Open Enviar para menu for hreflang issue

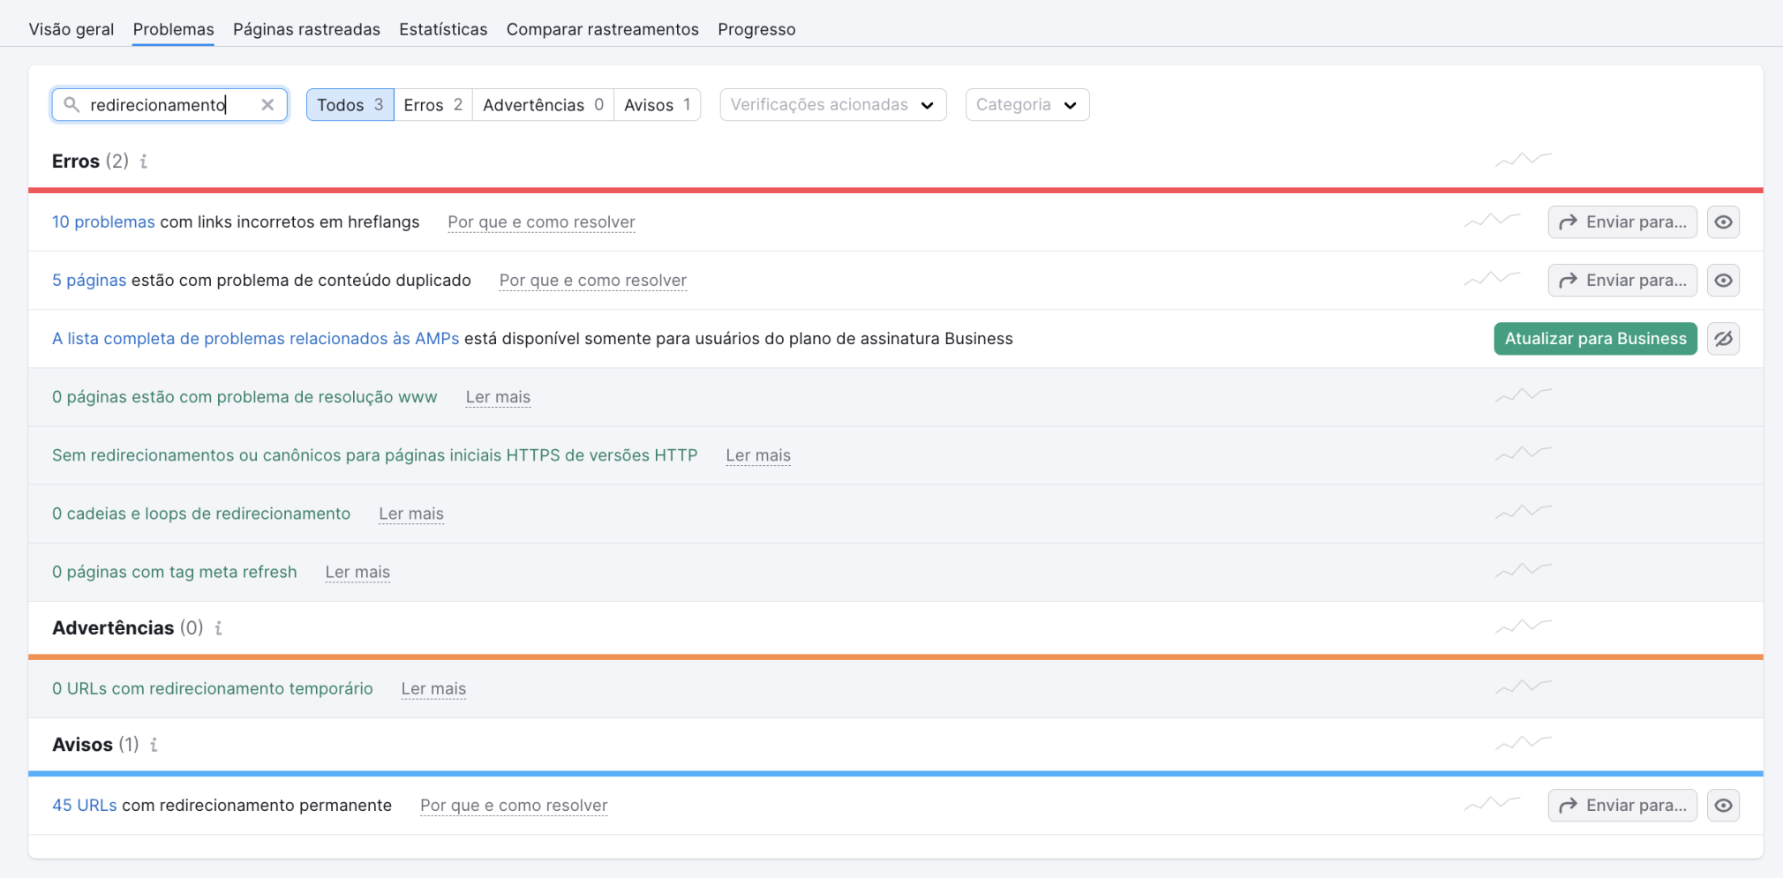(1621, 222)
